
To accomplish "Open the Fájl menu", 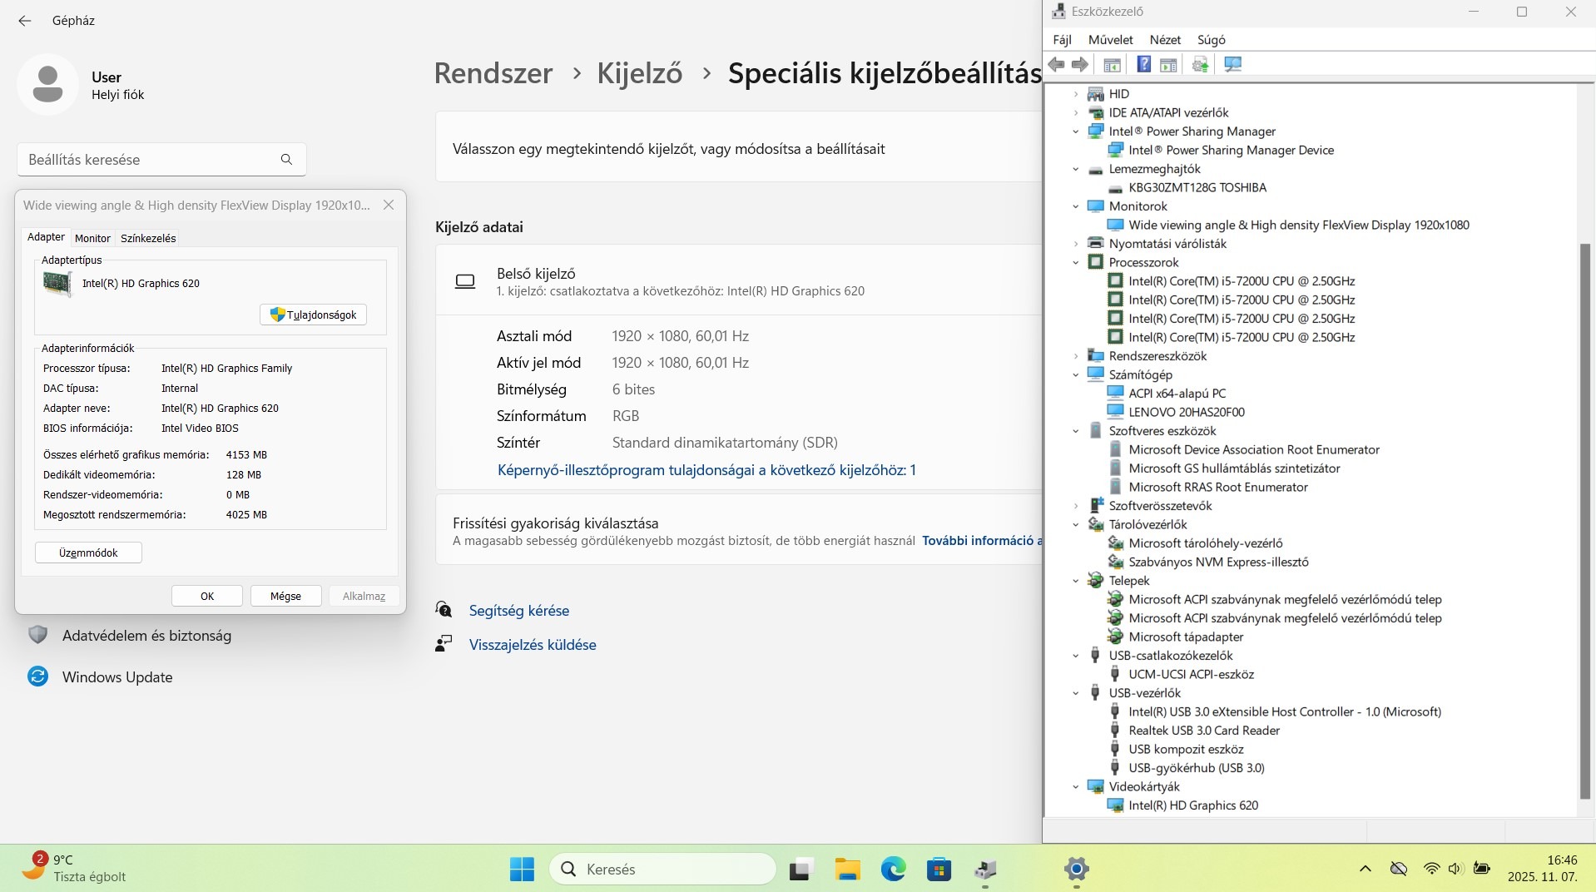I will [1062, 40].
